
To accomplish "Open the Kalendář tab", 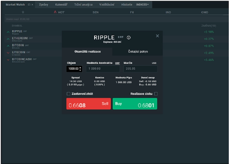I will pyautogui.click(x=61, y=5).
